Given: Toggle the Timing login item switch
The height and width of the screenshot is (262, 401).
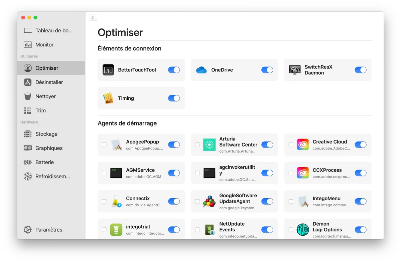Looking at the screenshot, I should (x=174, y=98).
